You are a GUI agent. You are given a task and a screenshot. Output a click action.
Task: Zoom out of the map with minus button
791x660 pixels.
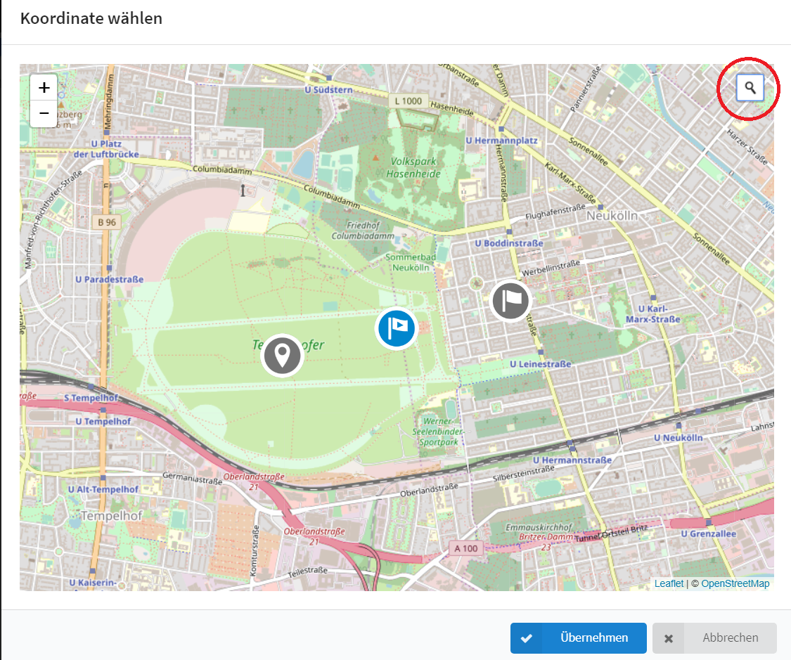click(x=44, y=113)
